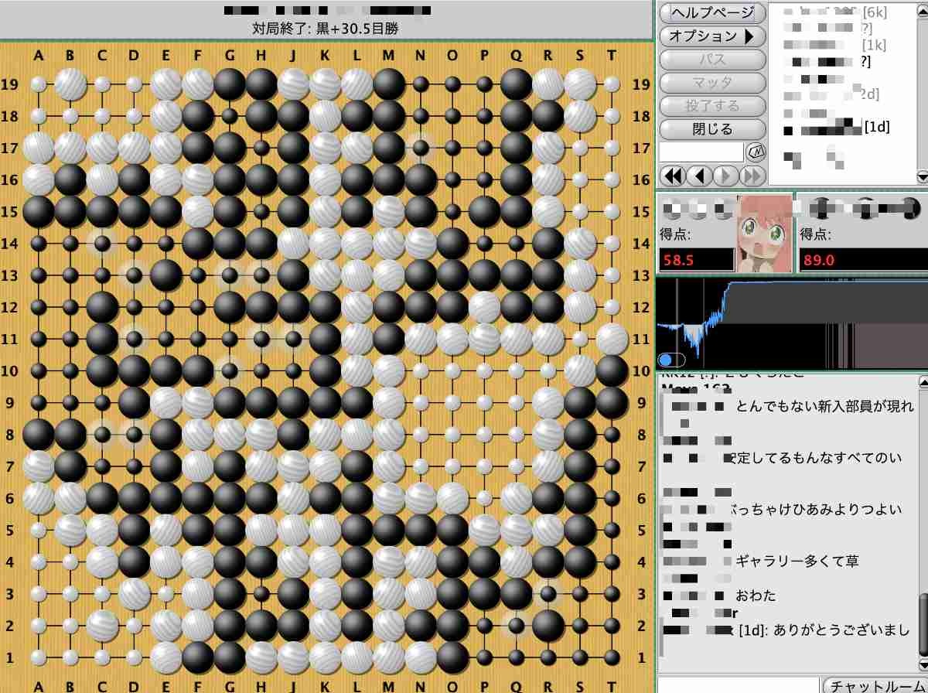Skip to the last move with fast-forward
Viewport: 928px width, 693px height.
[x=751, y=176]
